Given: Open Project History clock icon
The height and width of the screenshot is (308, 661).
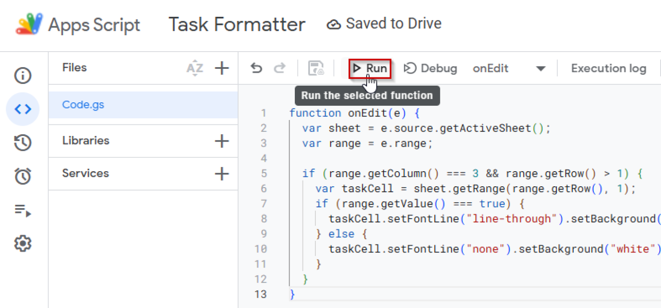Looking at the screenshot, I should (23, 143).
